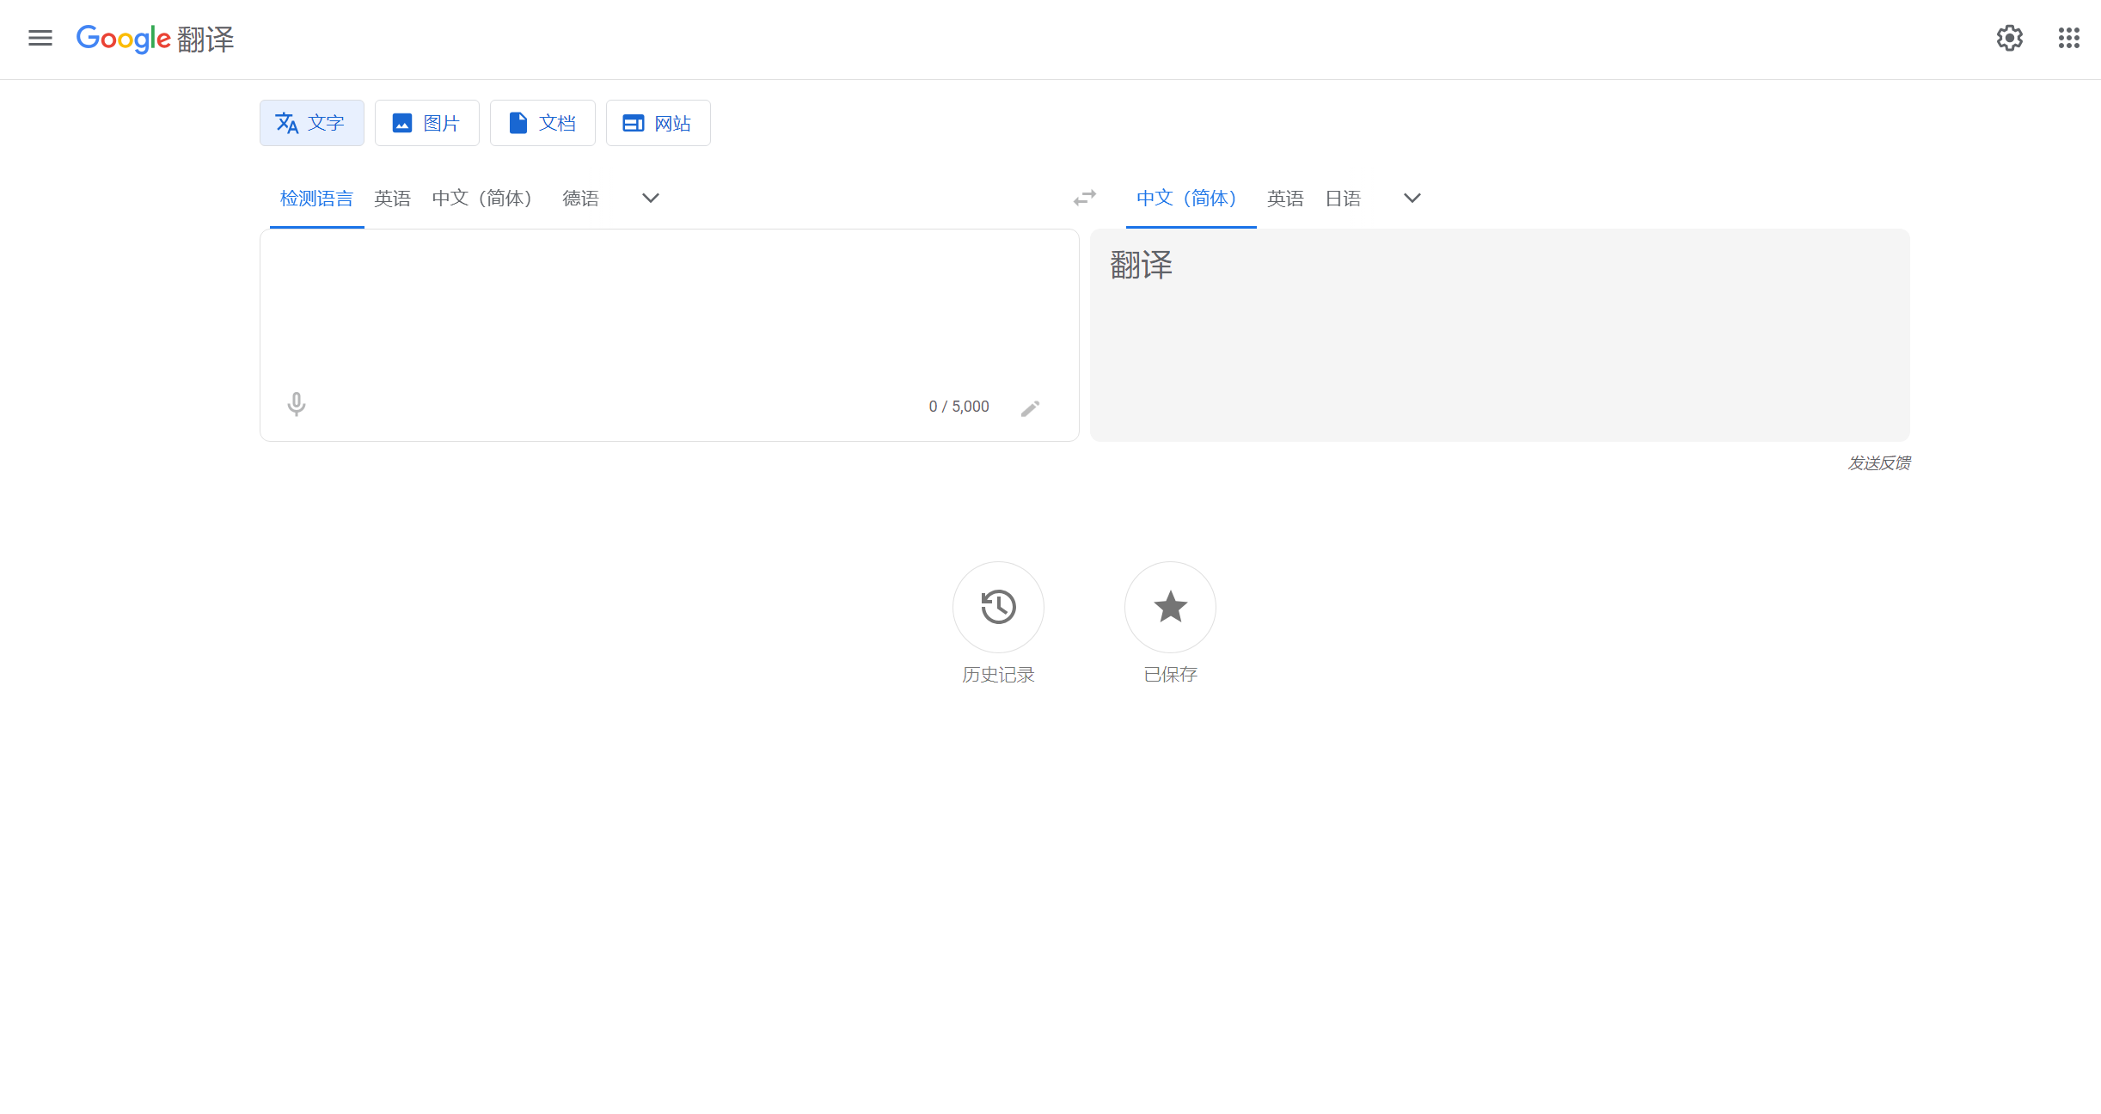Open 已保存 saved translations
Image resolution: width=2101 pixels, height=1114 pixels.
coord(1169,607)
